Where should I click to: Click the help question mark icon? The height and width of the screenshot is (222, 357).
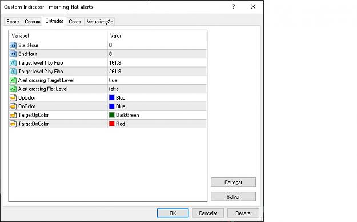click(x=234, y=7)
